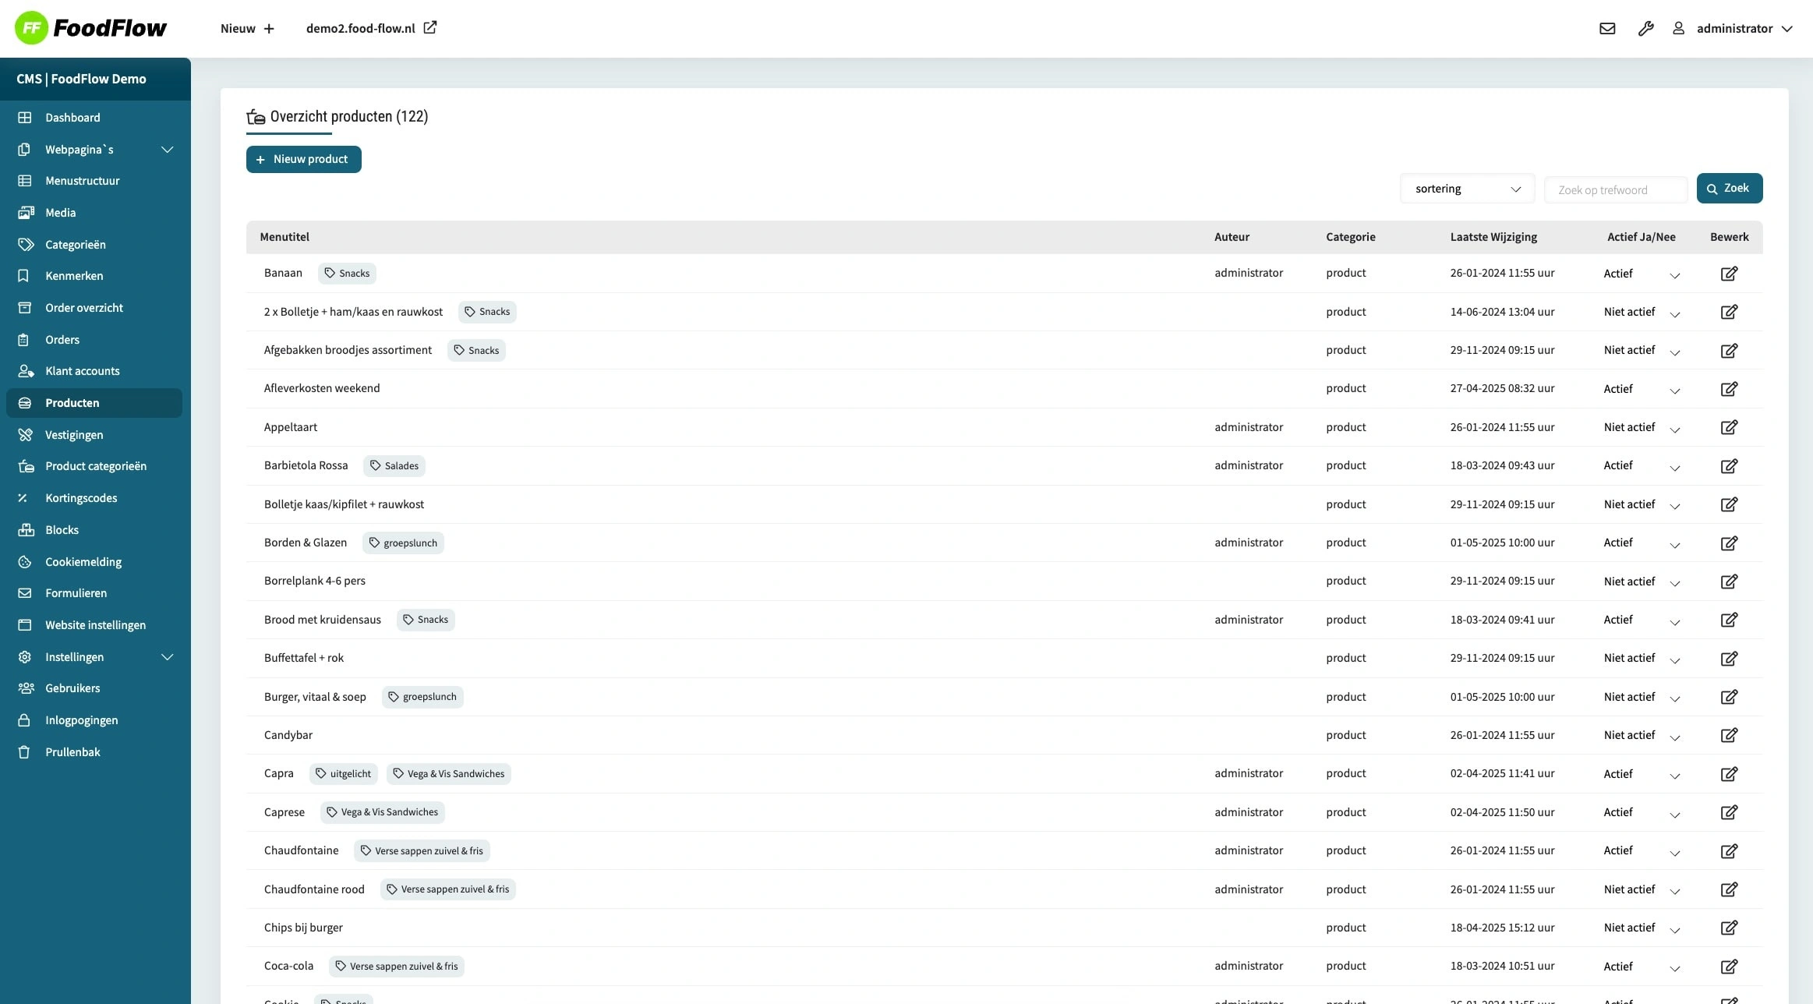
Task: Click the mail envelope icon in header
Action: pos(1606,29)
